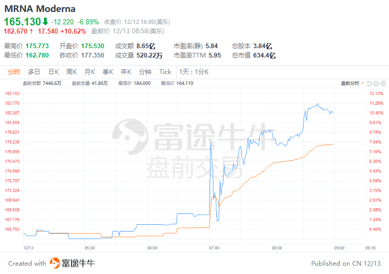Select the 分时 tab
This screenshot has height=274, width=389.
coord(13,72)
